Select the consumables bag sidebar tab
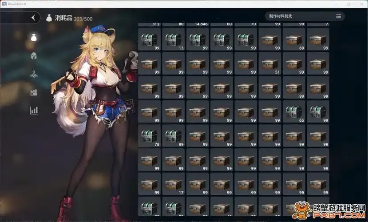 (x=34, y=37)
